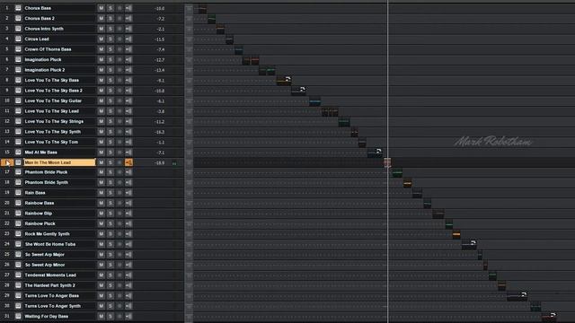Open instrument icon of So Sweet Arp Major
Image resolution: width=575 pixels, height=323 pixels.
coord(18,254)
